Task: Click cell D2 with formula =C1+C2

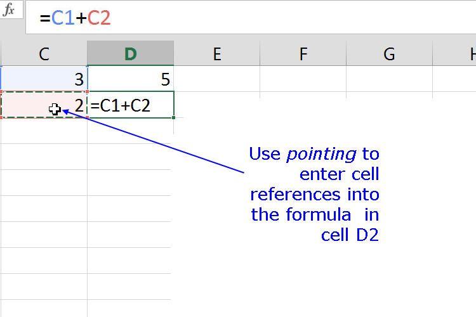Action: click(131, 105)
